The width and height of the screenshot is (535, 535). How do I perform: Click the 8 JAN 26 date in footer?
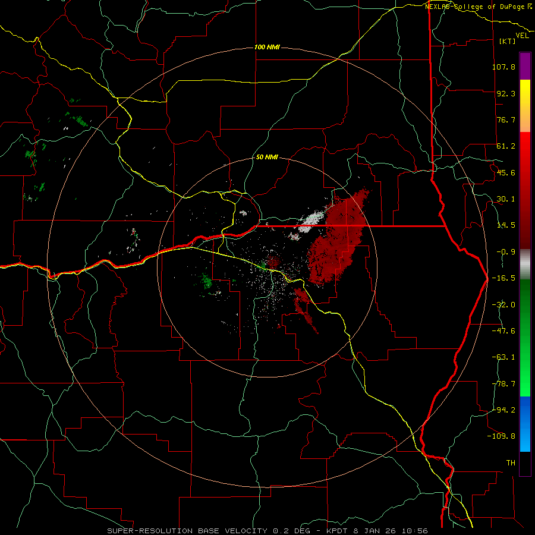376,531
